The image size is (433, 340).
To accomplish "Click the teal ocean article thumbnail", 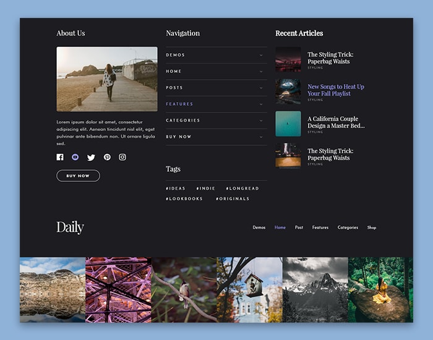I will coord(288,124).
